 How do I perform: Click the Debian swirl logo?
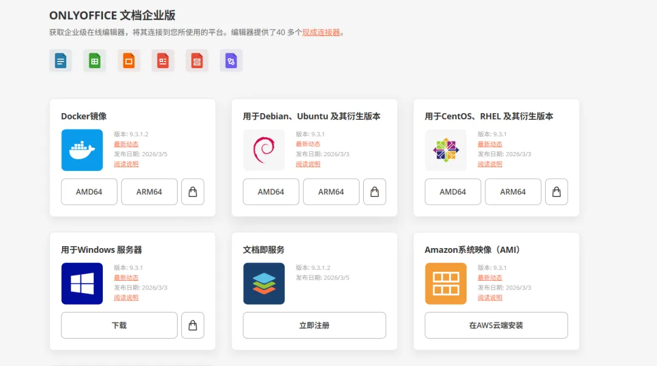[264, 150]
